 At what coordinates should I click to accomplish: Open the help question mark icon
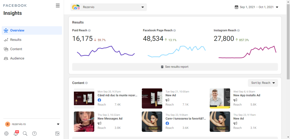[34, 134]
